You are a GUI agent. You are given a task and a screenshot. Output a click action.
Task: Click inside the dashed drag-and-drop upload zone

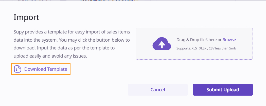point(194,53)
